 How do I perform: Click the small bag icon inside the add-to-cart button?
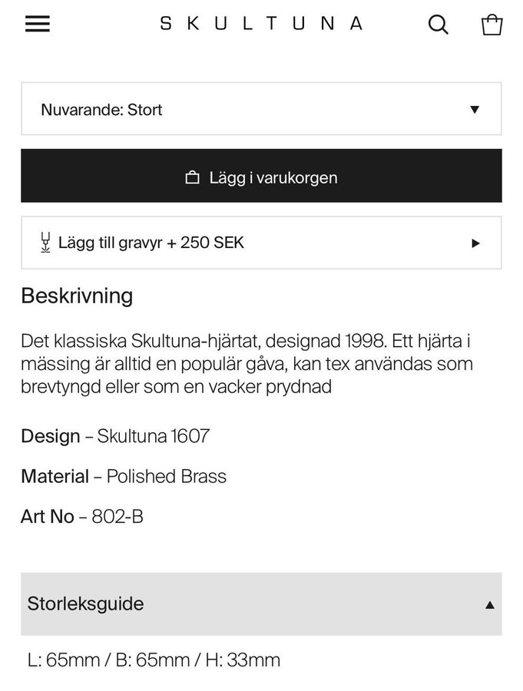click(x=192, y=177)
